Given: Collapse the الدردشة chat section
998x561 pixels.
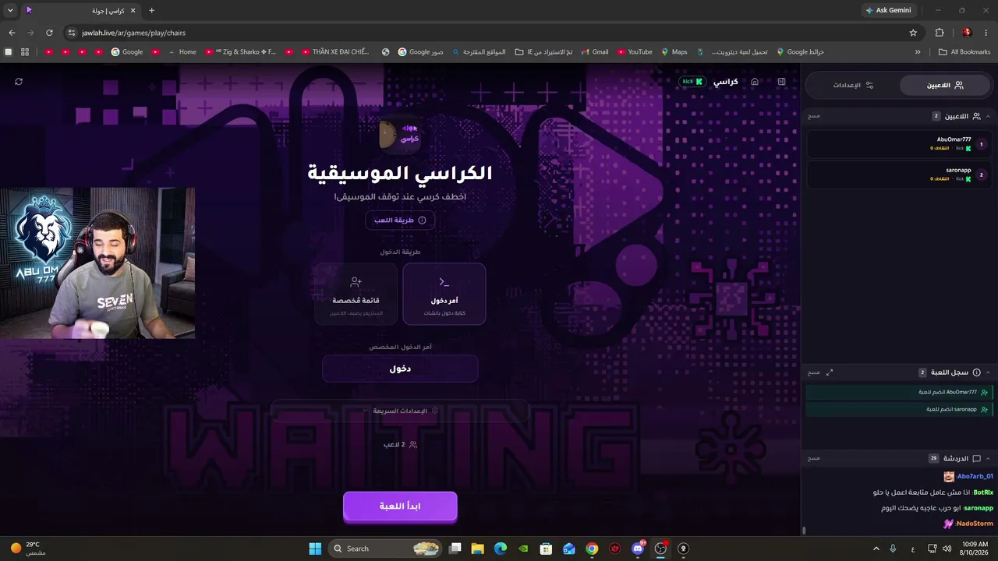Looking at the screenshot, I should click(x=988, y=458).
